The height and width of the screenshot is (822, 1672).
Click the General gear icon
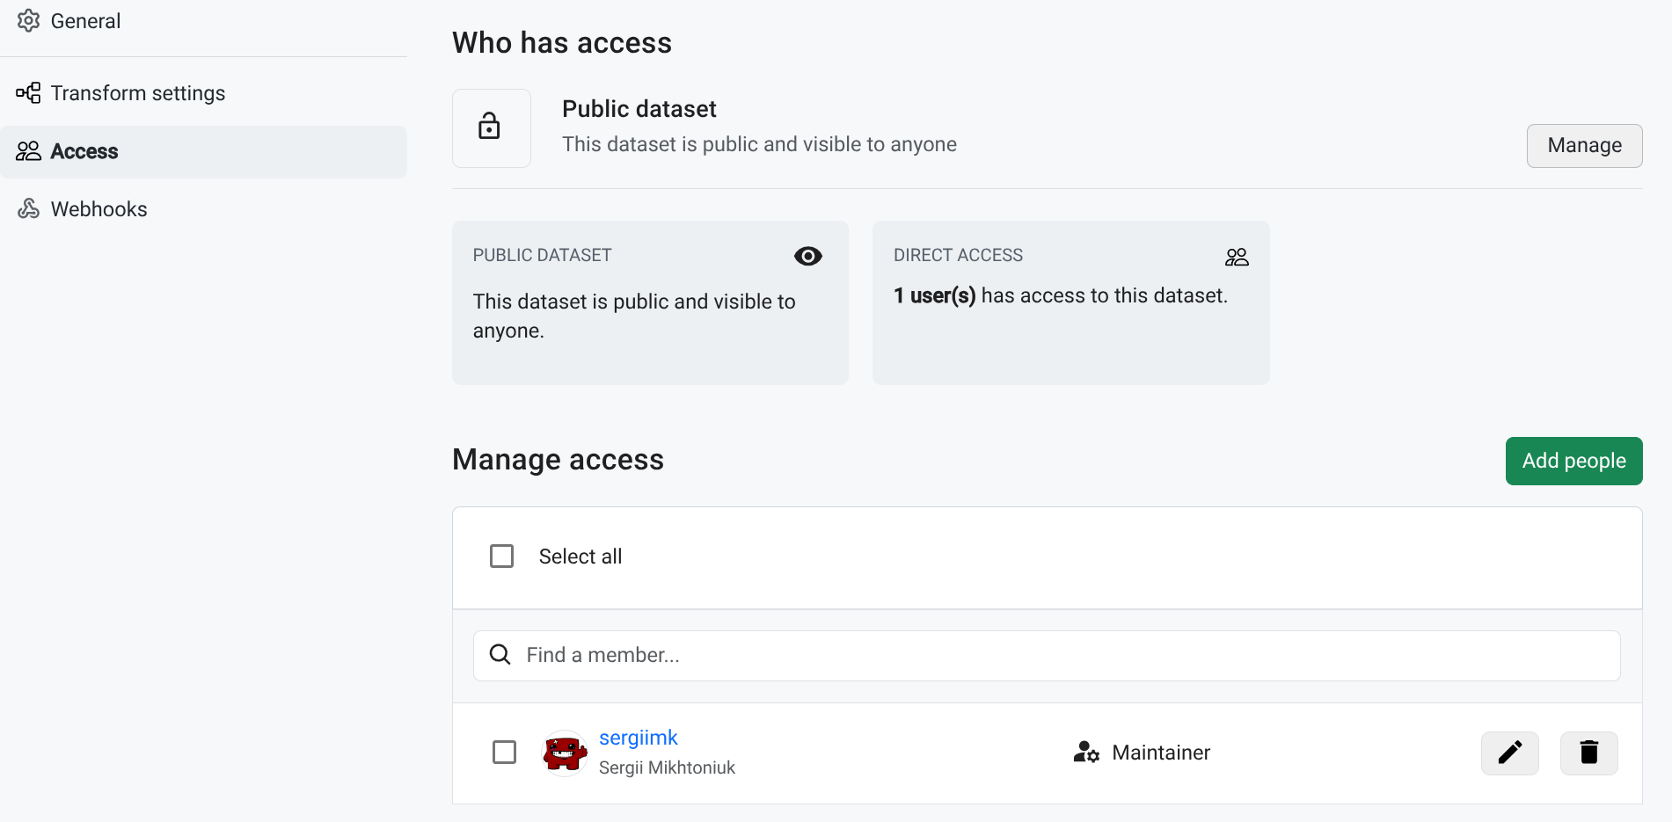(28, 21)
